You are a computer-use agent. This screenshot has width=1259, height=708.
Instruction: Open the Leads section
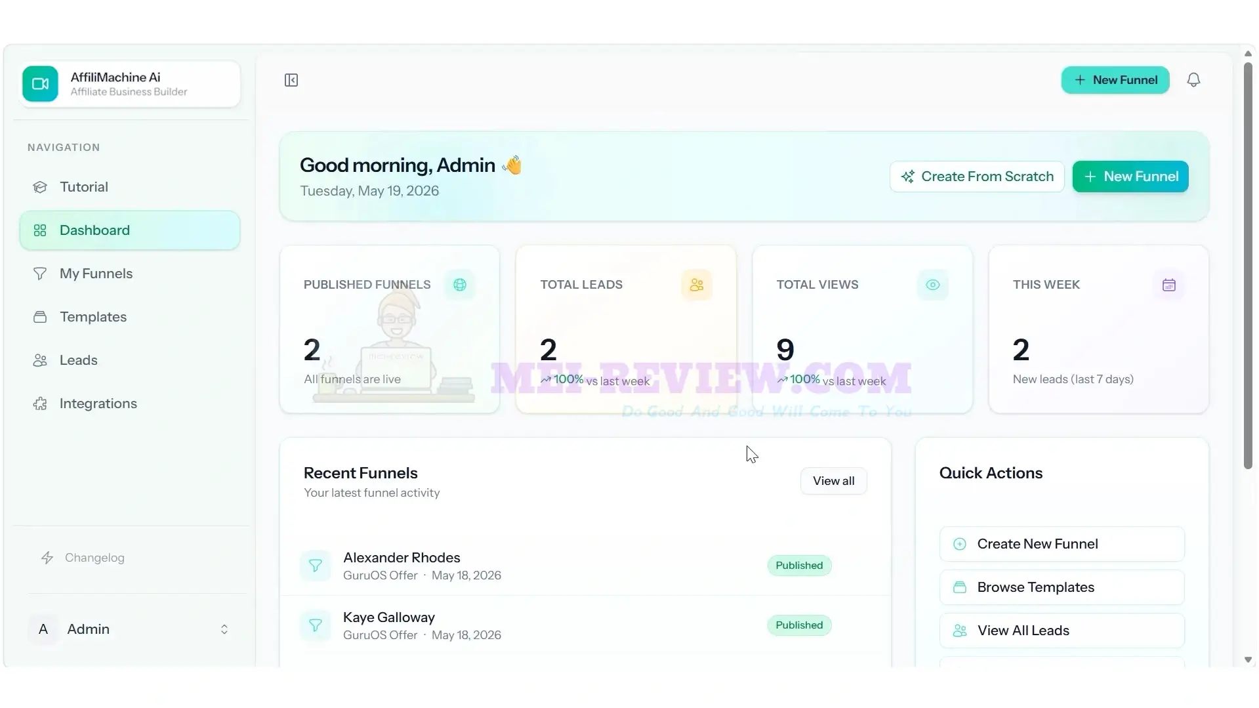pyautogui.click(x=130, y=360)
